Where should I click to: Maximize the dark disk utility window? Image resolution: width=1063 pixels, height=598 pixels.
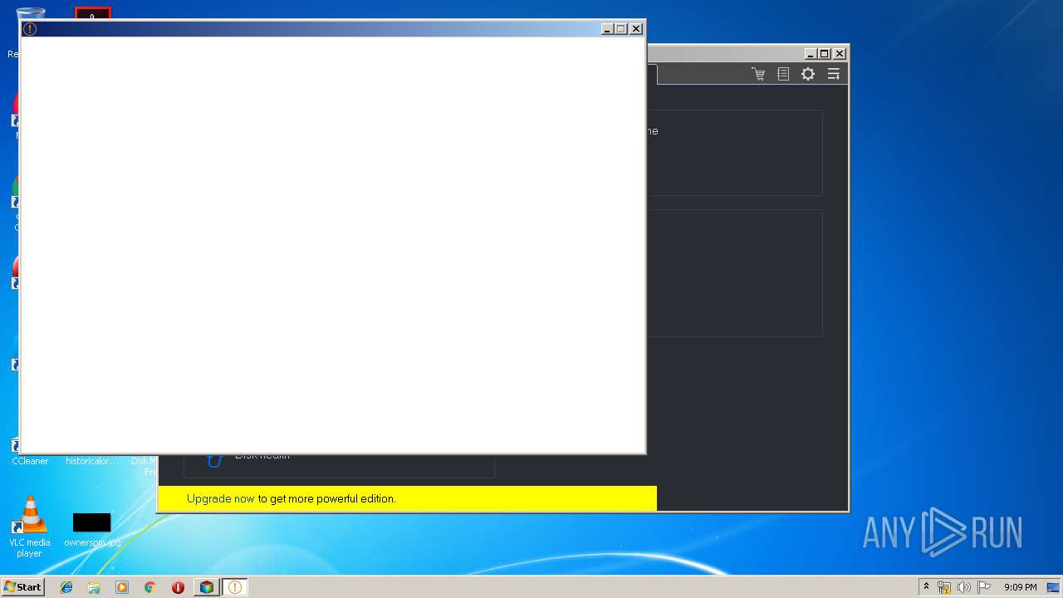pyautogui.click(x=824, y=53)
